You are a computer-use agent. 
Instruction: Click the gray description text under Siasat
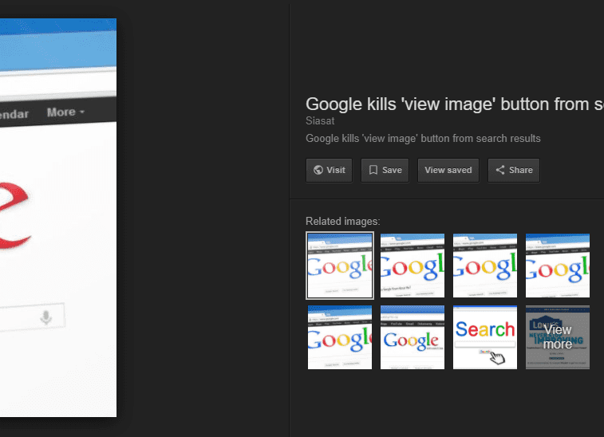click(x=423, y=138)
